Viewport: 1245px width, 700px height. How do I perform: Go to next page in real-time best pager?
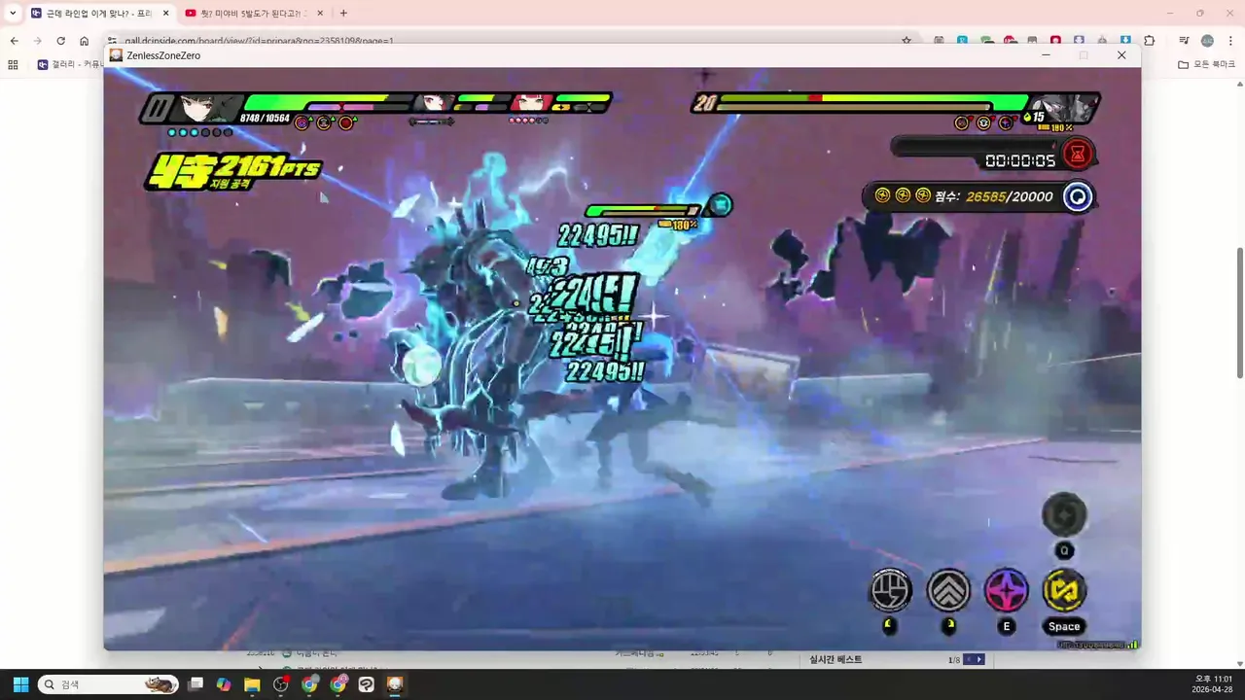[x=979, y=659]
